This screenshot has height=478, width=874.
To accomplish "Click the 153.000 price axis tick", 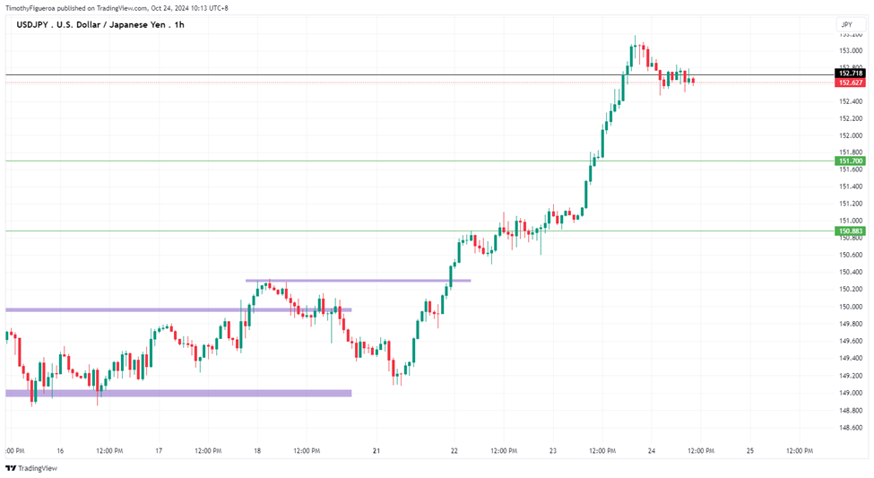I will (x=851, y=51).
